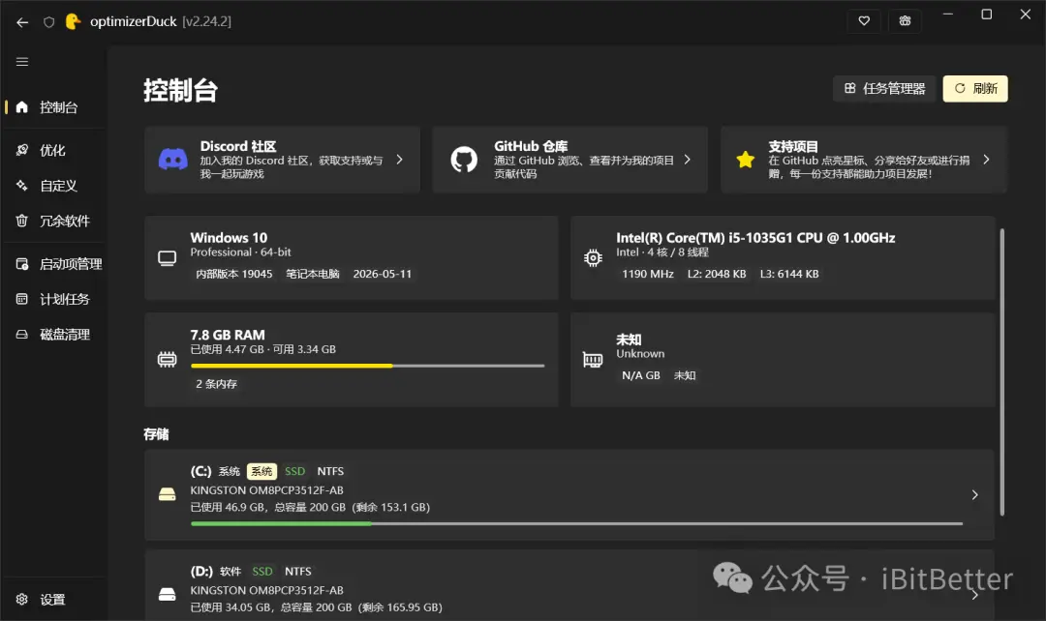Click the Discord logo icon

pos(172,160)
